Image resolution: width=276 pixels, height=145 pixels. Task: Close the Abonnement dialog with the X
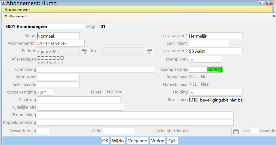(274, 16)
